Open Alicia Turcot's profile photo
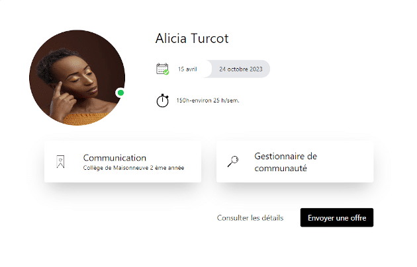 click(77, 77)
